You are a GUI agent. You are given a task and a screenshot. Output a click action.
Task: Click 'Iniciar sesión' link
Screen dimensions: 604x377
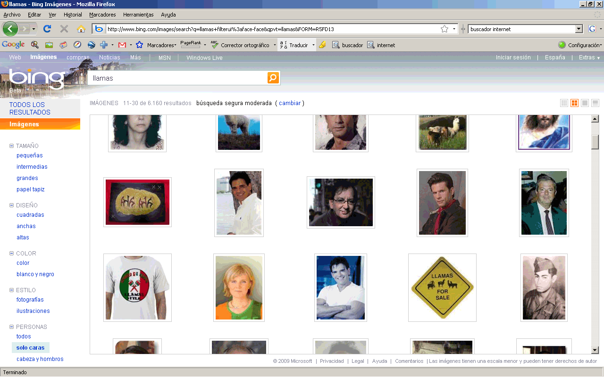[x=513, y=57]
